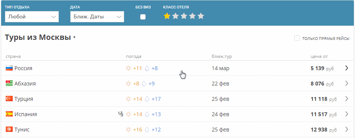Click the Abkhazia flag icon
Image resolution: width=355 pixels, height=138 pixels.
[x=9, y=84]
